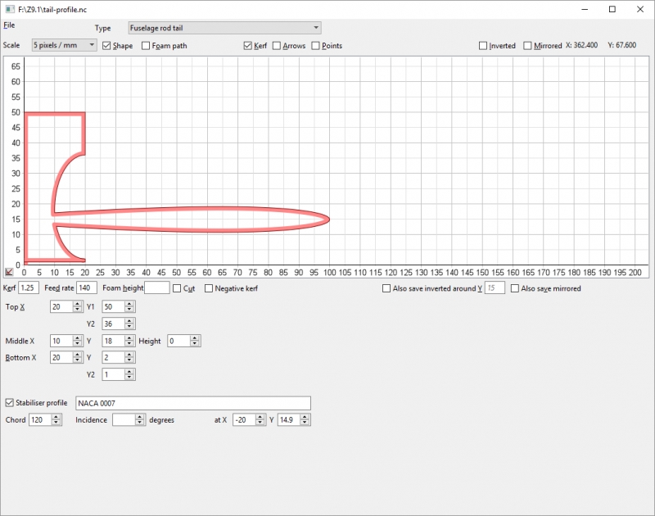Uncheck the Shape checkbox
The height and width of the screenshot is (516, 655).
click(x=107, y=46)
